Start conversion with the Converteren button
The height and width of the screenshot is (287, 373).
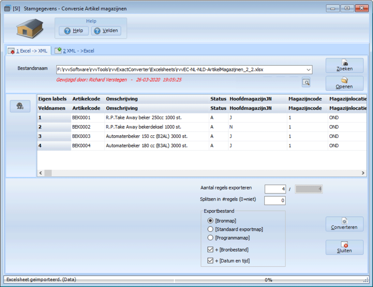tap(344, 224)
